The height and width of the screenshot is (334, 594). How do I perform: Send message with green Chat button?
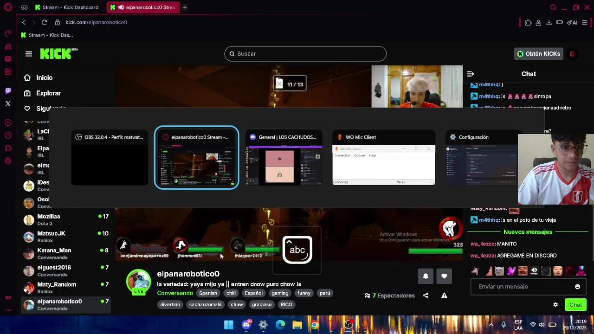tap(575, 305)
